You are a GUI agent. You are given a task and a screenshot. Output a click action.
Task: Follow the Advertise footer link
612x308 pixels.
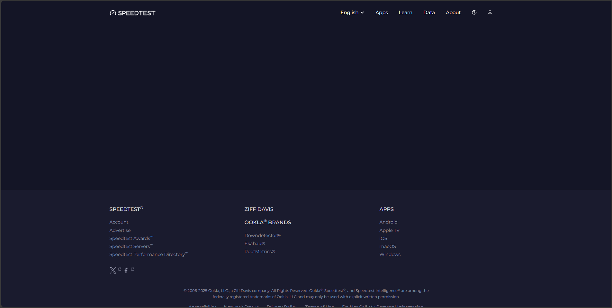click(120, 230)
